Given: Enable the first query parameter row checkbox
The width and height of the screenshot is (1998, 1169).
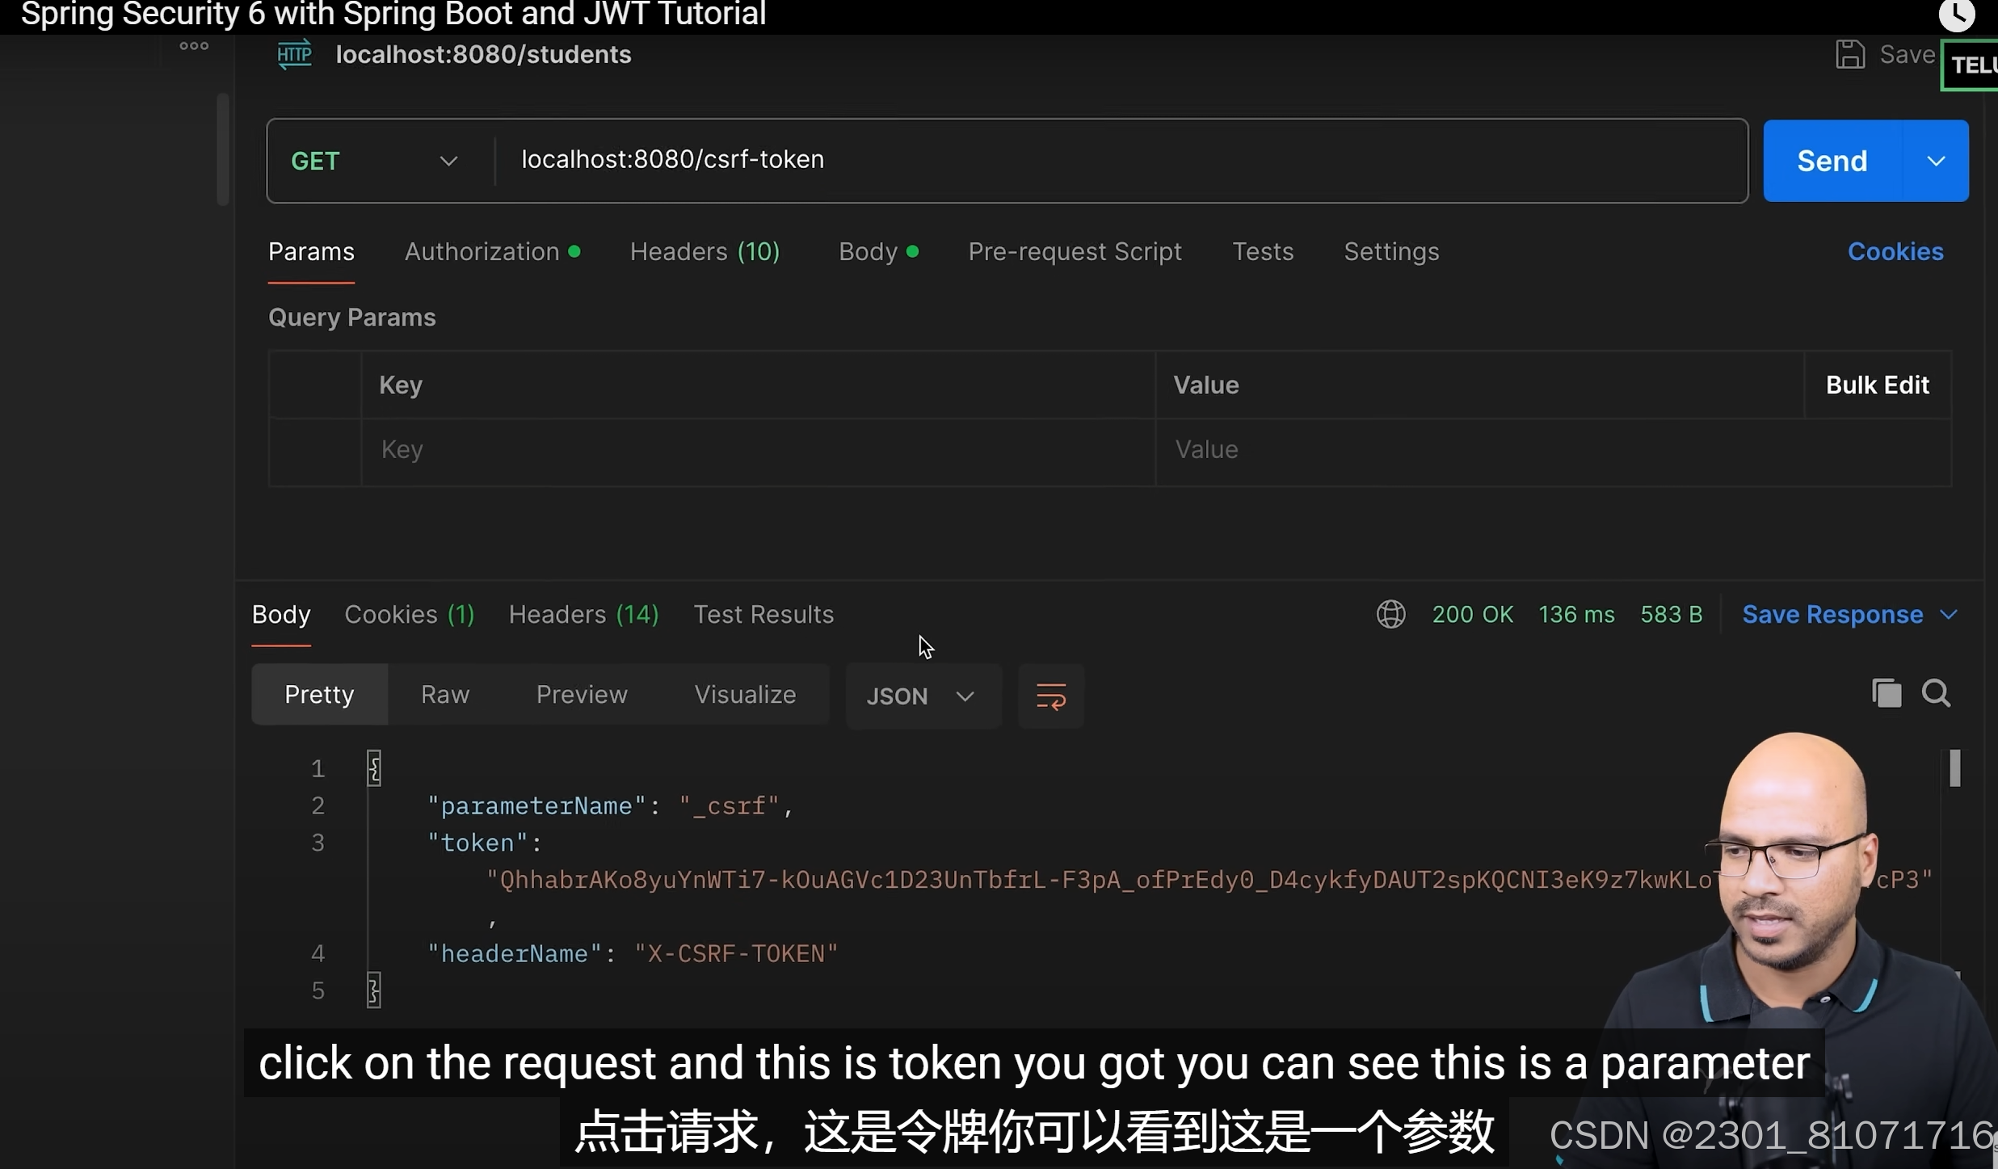Looking at the screenshot, I should point(314,449).
